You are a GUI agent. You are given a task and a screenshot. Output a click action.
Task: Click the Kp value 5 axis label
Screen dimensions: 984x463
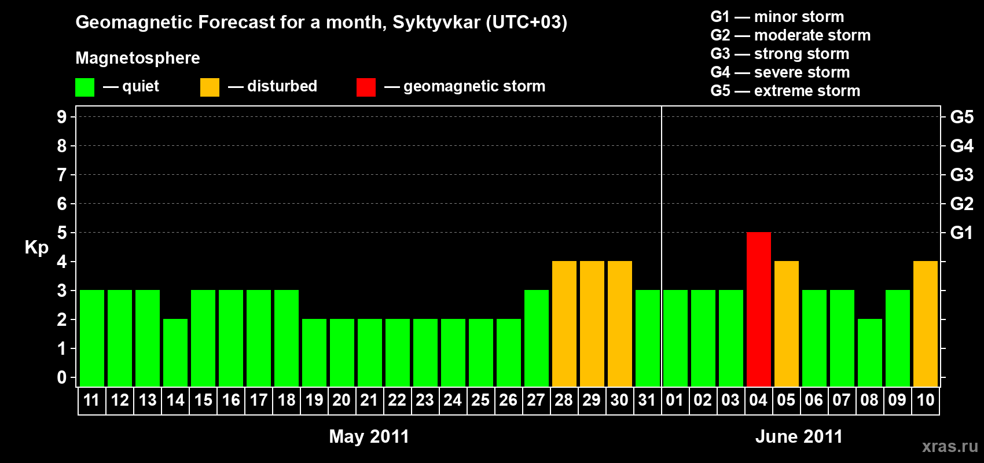coord(62,233)
